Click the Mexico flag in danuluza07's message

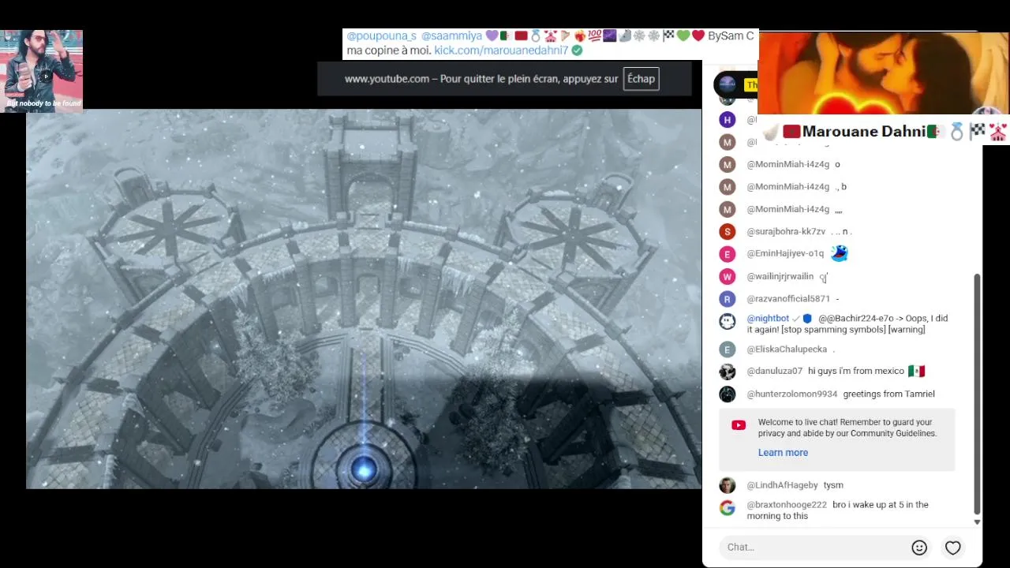[x=916, y=371]
